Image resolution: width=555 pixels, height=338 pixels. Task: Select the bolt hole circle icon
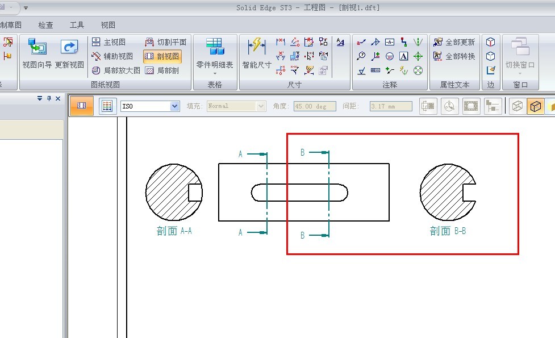[418, 70]
